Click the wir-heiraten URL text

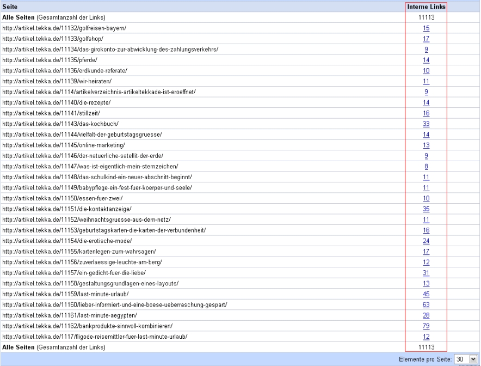coord(57,81)
